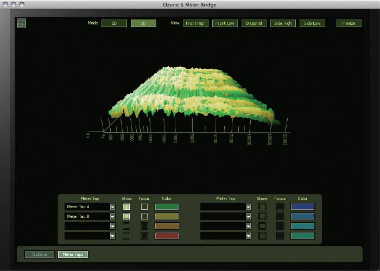Choose the Front High view
This screenshot has width=380, height=271.
coord(195,23)
